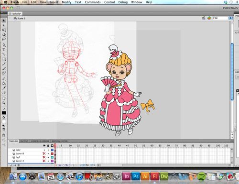Select the 3D Rotation tool
This screenshot has width=239, height=184.
coord(4,35)
